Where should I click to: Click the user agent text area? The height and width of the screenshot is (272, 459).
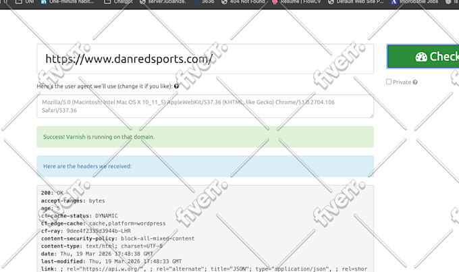click(205, 106)
